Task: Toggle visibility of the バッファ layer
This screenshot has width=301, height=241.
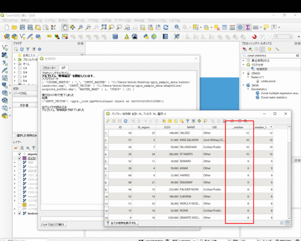Action: point(19,158)
